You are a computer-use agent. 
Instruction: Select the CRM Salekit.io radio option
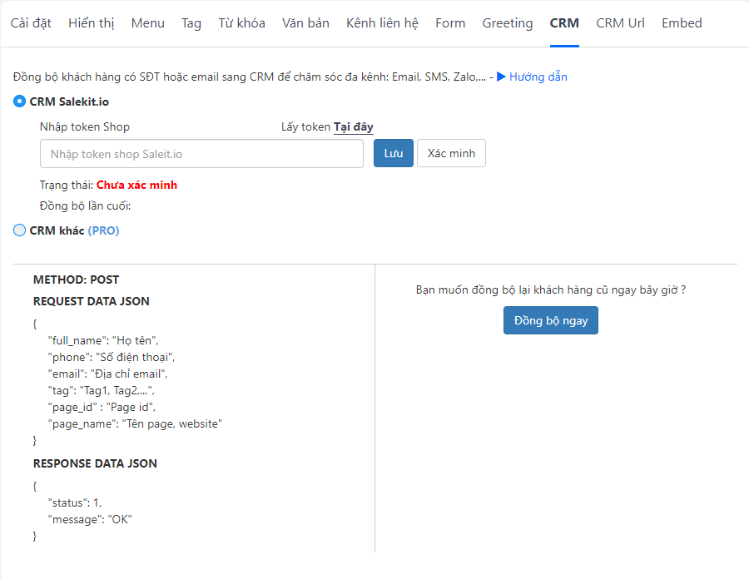click(x=19, y=101)
